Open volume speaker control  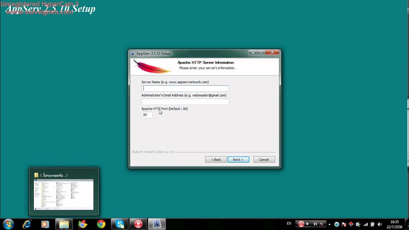tap(380, 224)
